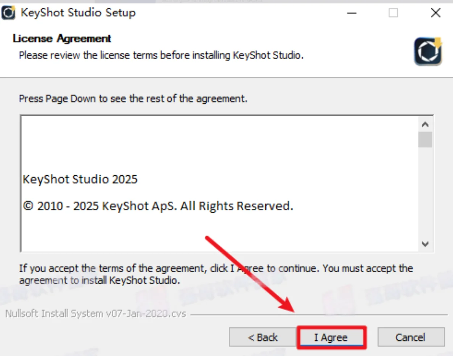Click inside the license agreement text box

point(220,184)
